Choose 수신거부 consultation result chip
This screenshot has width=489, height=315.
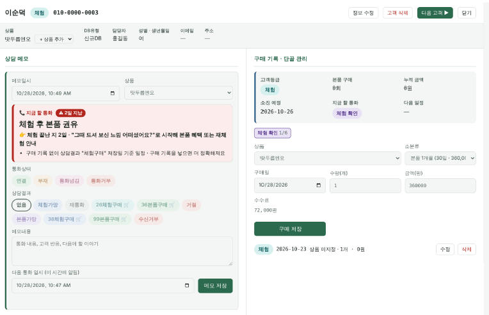(x=148, y=219)
